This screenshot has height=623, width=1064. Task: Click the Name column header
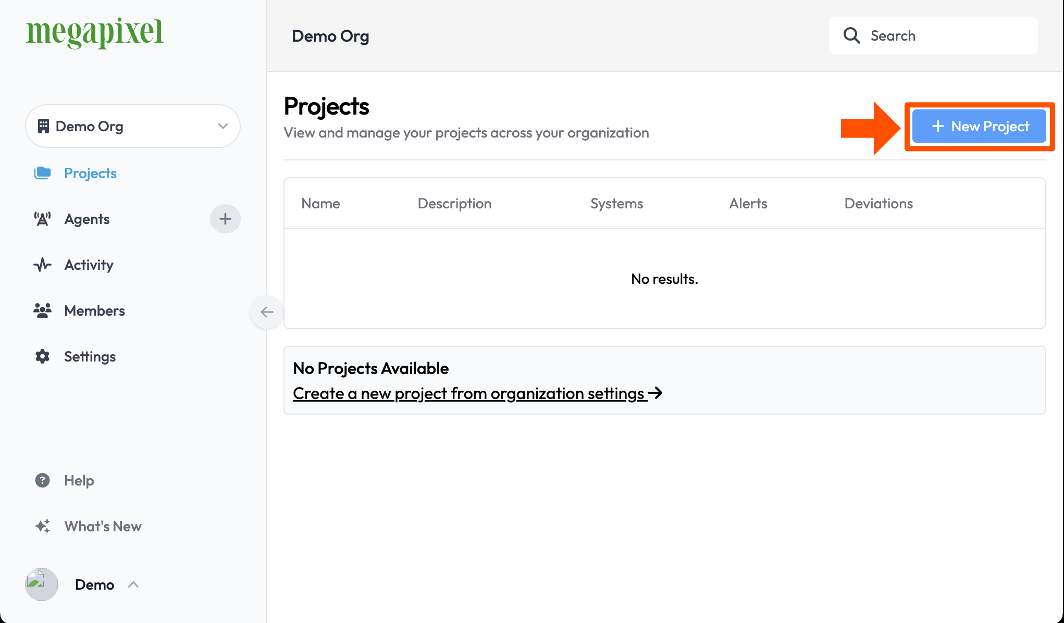tap(321, 203)
